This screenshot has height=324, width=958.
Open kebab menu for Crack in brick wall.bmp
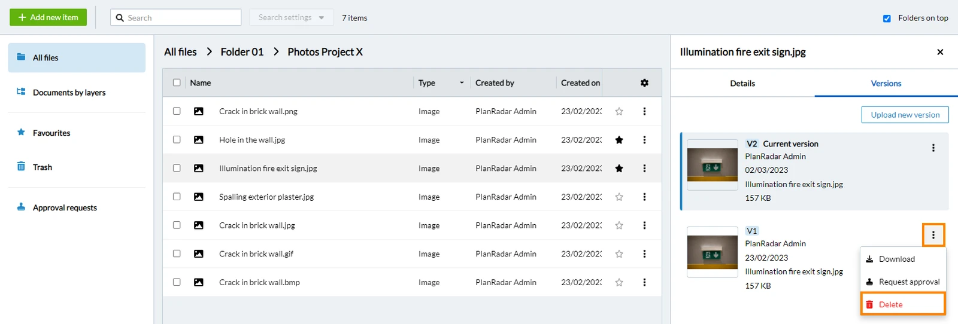point(644,282)
